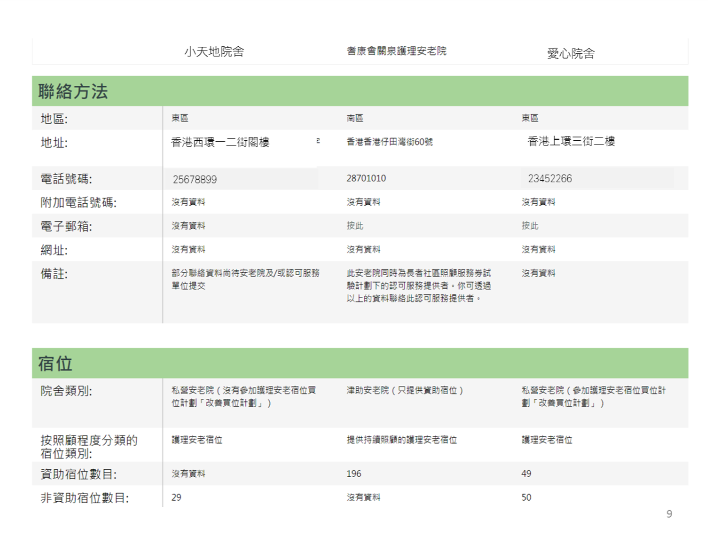Viewport: 708px width, 539px height.
Task: Select the 網址 row label
Action: [54, 250]
